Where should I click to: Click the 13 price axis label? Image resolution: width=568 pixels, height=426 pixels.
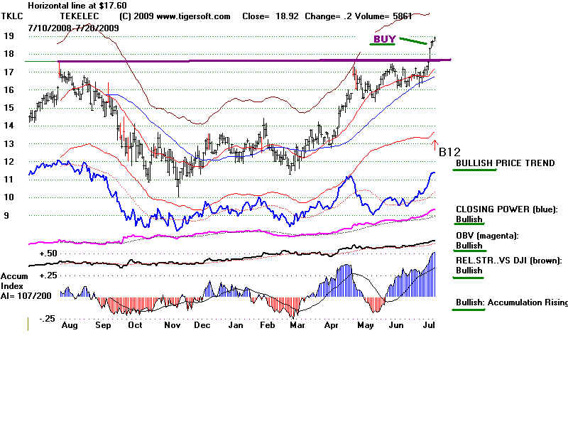pyautogui.click(x=9, y=143)
